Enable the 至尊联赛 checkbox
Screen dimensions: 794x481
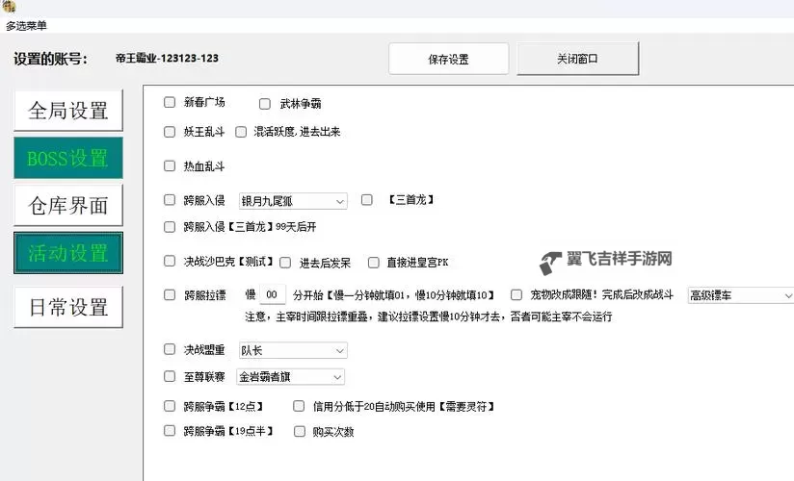tap(170, 376)
